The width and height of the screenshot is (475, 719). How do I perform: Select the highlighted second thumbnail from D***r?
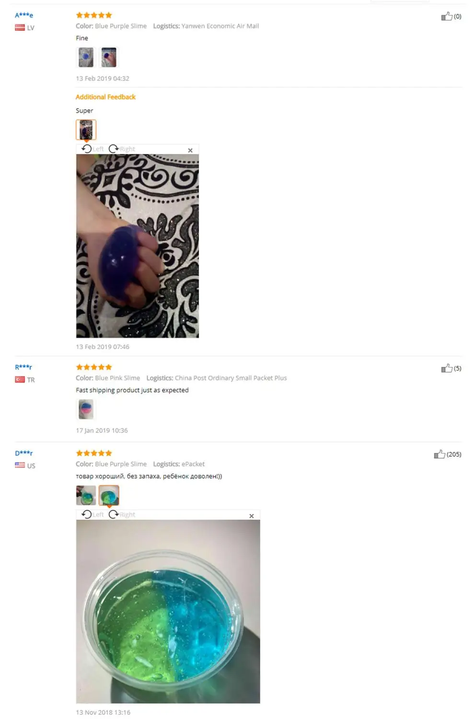point(109,495)
